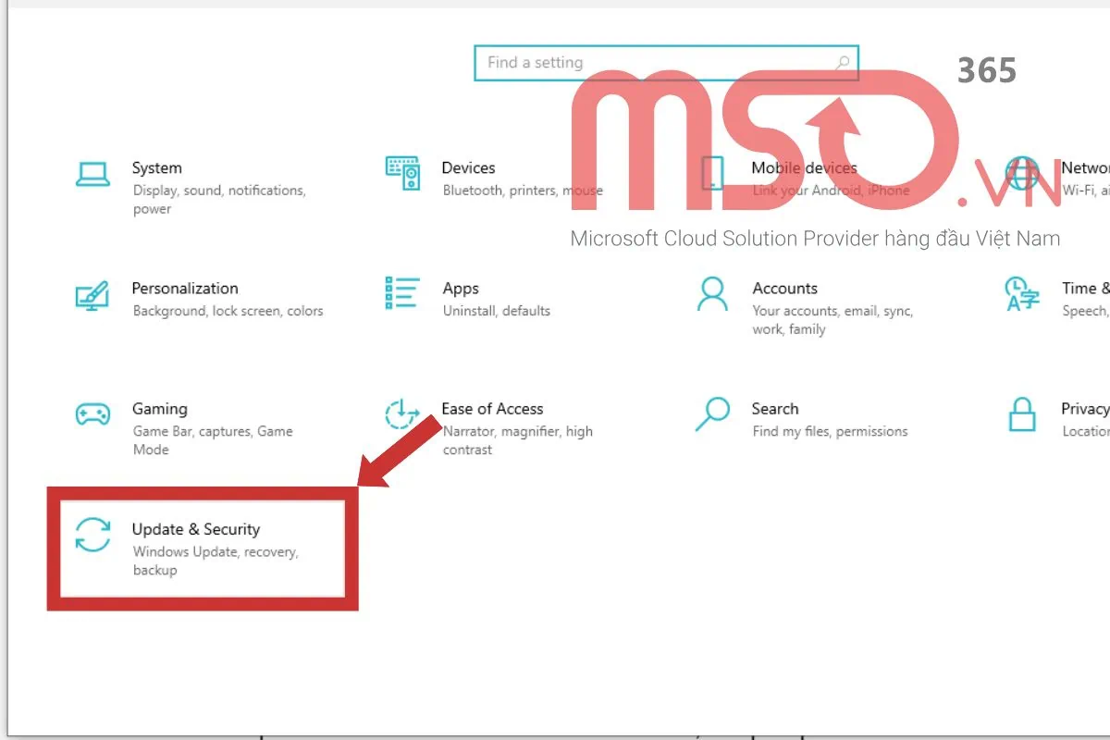This screenshot has width=1110, height=740.
Task: Select the Personalization label
Action: click(x=185, y=288)
